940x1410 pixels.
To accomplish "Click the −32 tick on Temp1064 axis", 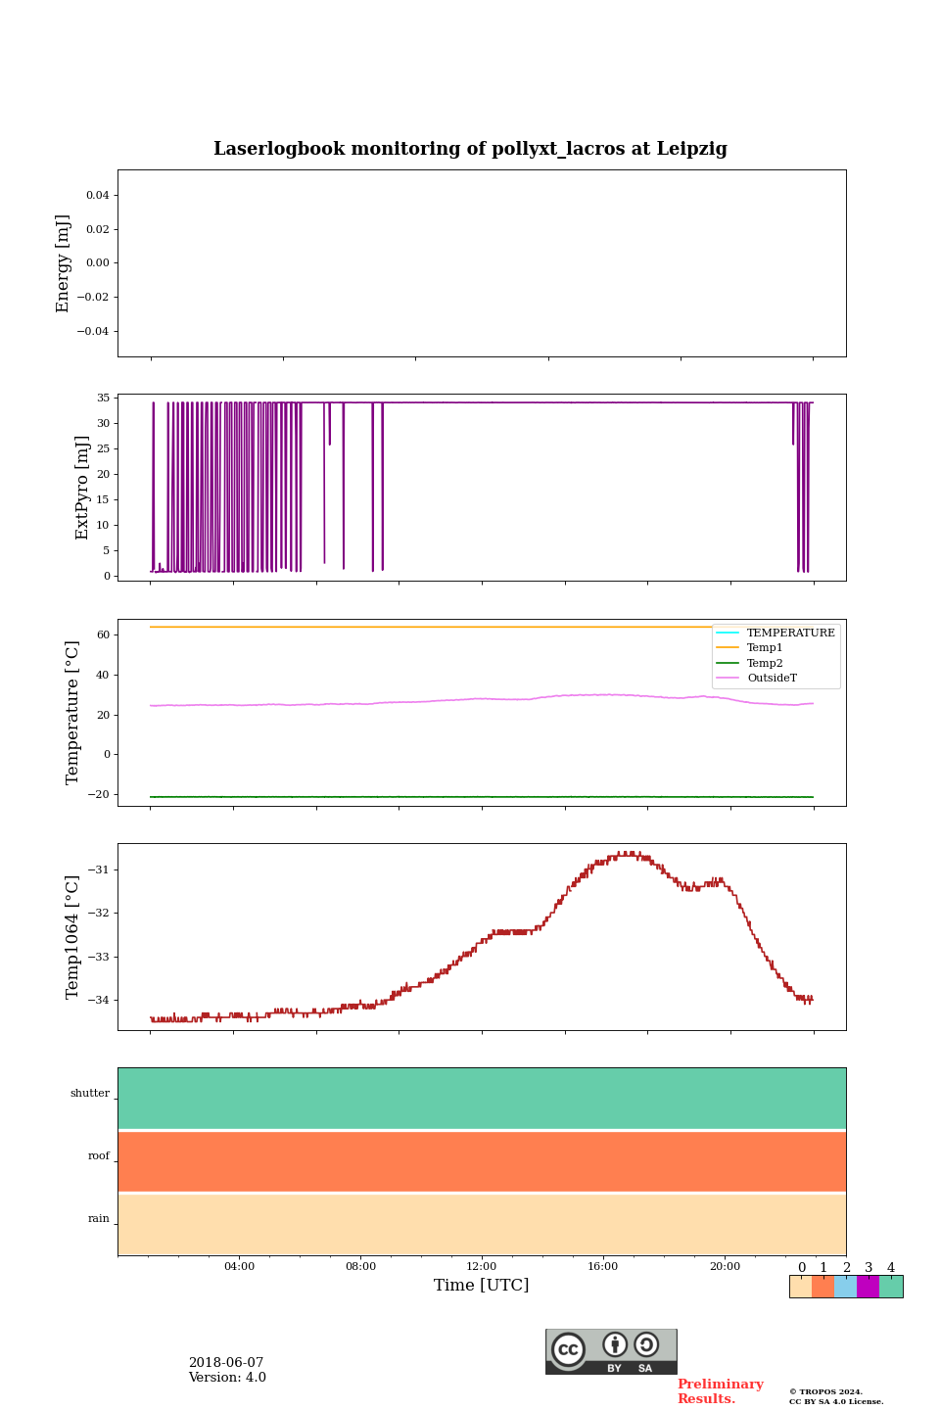I will click(99, 914).
